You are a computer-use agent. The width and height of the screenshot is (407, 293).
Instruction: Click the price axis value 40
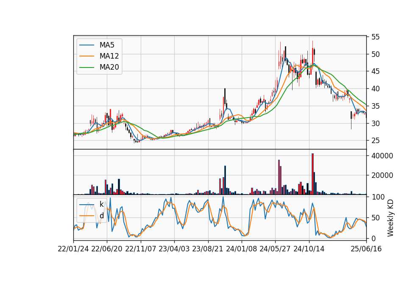375,89
